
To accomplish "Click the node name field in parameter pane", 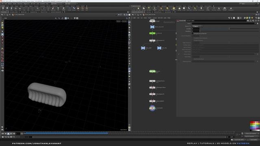I will (x=216, y=21).
